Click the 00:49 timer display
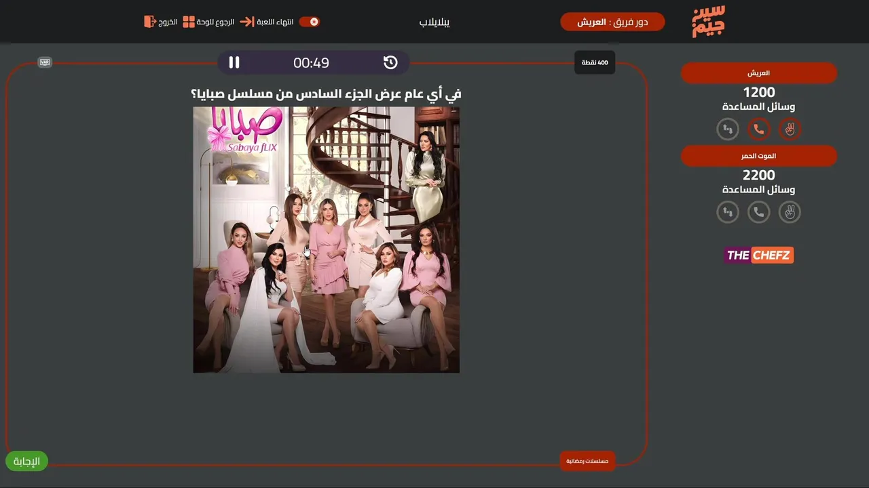Viewport: 869px width, 488px height. pos(311,63)
